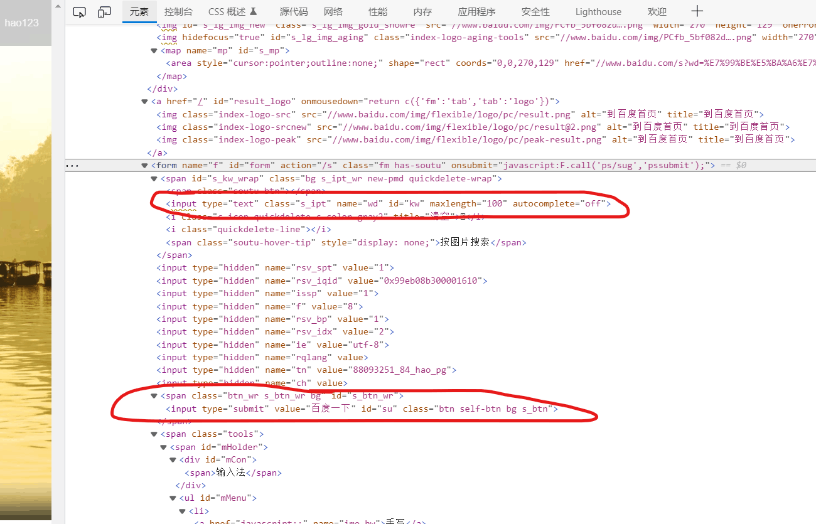Screen dimensions: 816x524
Task: Collapse the ul id="mMenu" node
Action: click(x=173, y=498)
